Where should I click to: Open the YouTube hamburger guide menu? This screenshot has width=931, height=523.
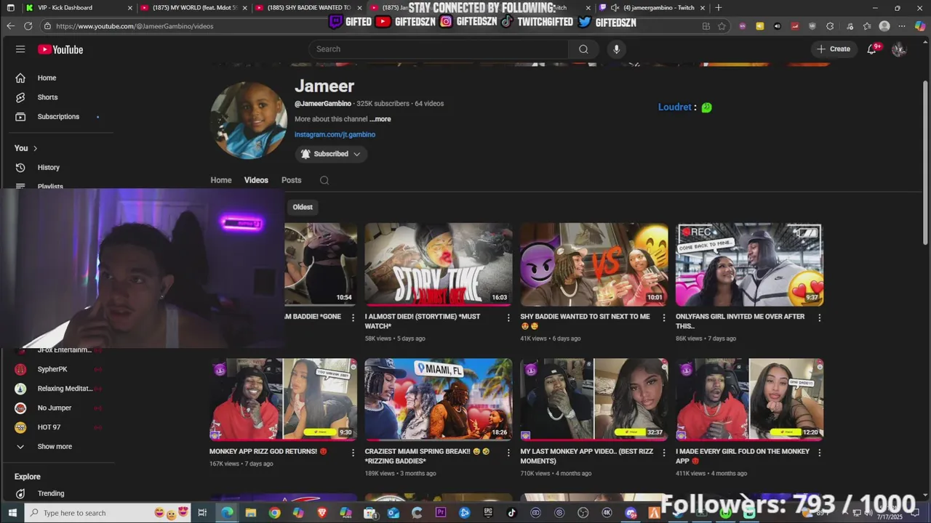pyautogui.click(x=20, y=49)
